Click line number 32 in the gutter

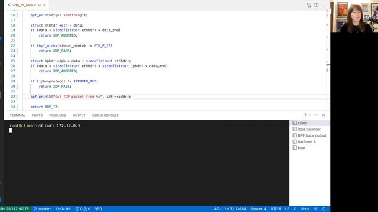click(13, 97)
